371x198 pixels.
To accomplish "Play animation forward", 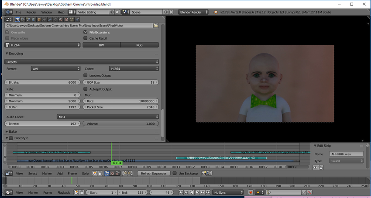I will (197, 192).
